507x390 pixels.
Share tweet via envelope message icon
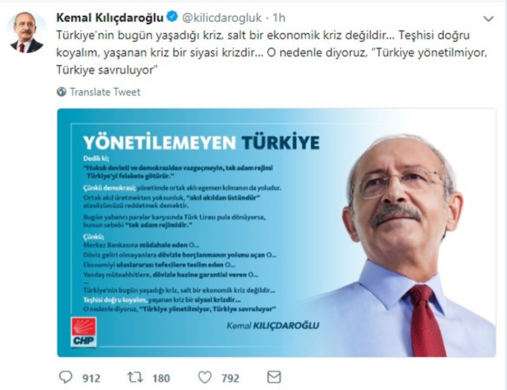[274, 377]
